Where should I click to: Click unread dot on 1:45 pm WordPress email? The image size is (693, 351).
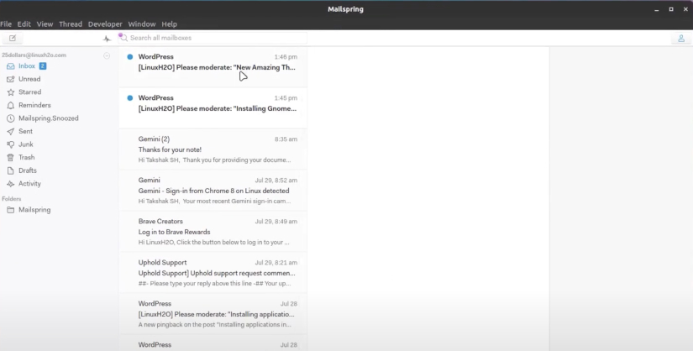click(x=130, y=97)
